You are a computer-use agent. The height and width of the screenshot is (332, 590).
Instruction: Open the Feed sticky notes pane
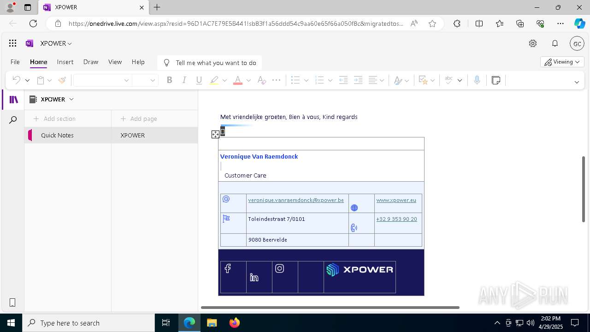tap(496, 80)
